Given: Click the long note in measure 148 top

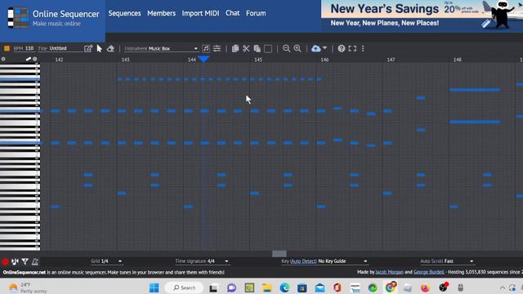Looking at the screenshot, I should click(x=475, y=90).
